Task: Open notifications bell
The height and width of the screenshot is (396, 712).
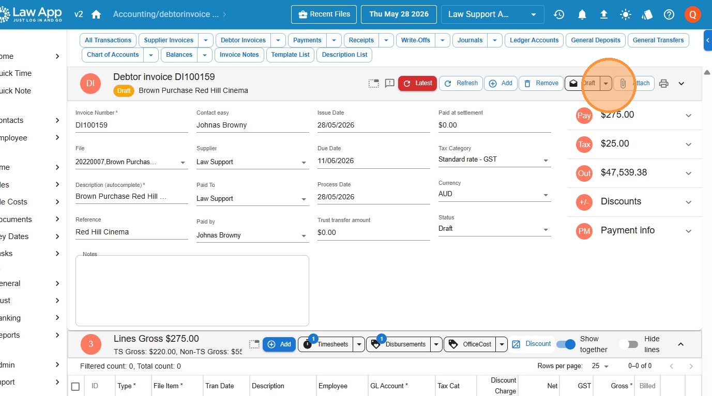Action: point(582,14)
